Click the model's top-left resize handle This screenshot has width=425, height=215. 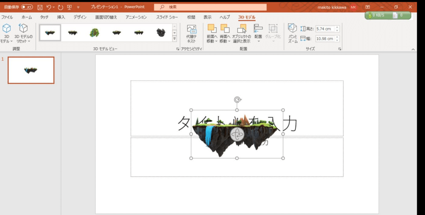[191, 110]
